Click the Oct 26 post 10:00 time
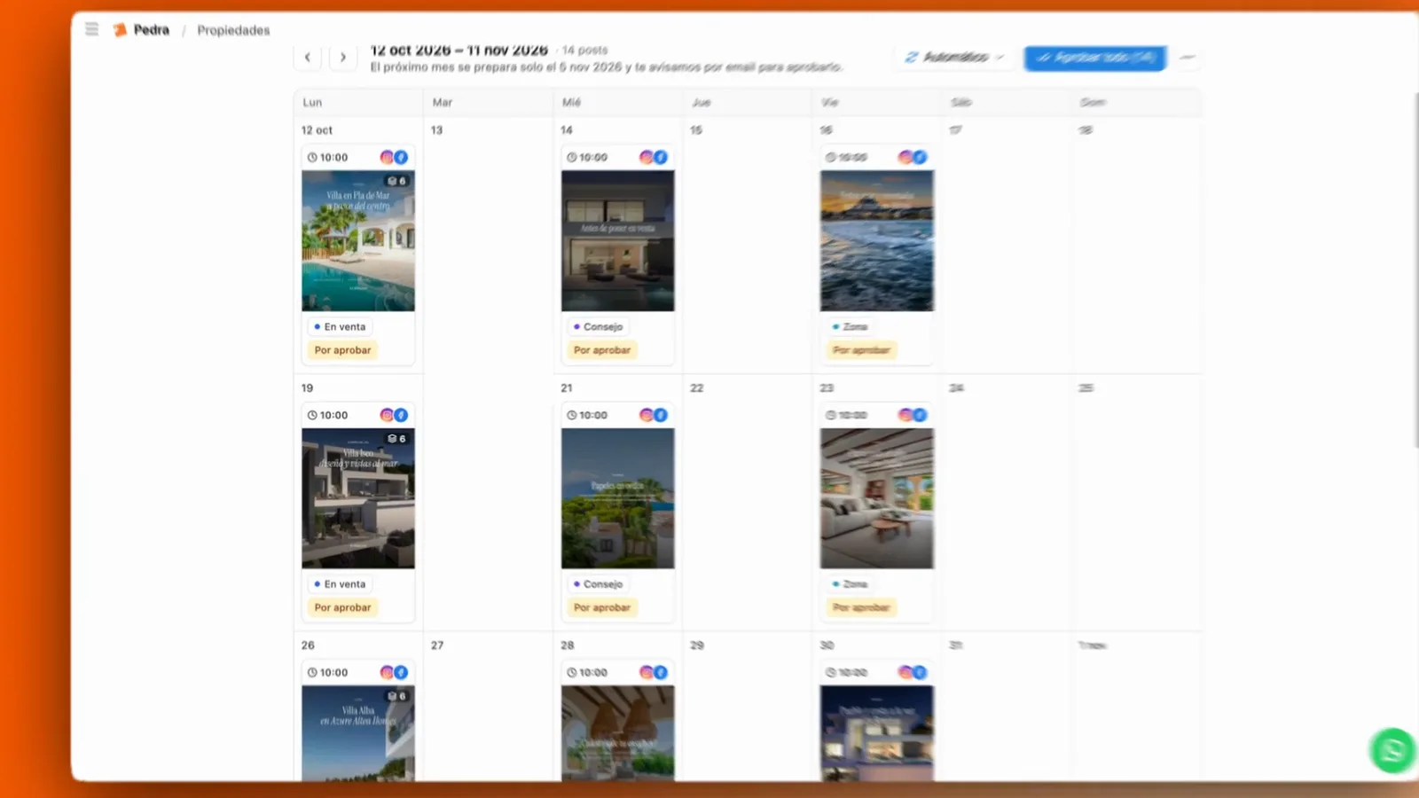Image resolution: width=1419 pixels, height=798 pixels. coord(328,672)
